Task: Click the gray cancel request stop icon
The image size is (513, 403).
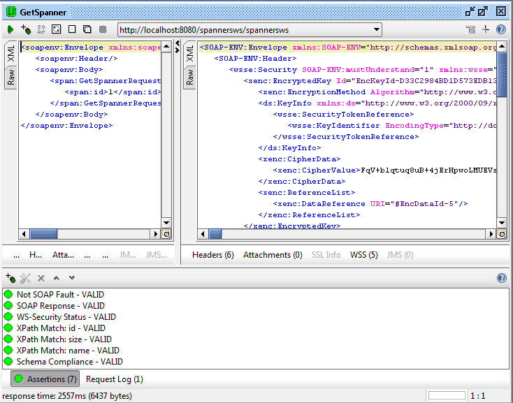Action: (103, 30)
